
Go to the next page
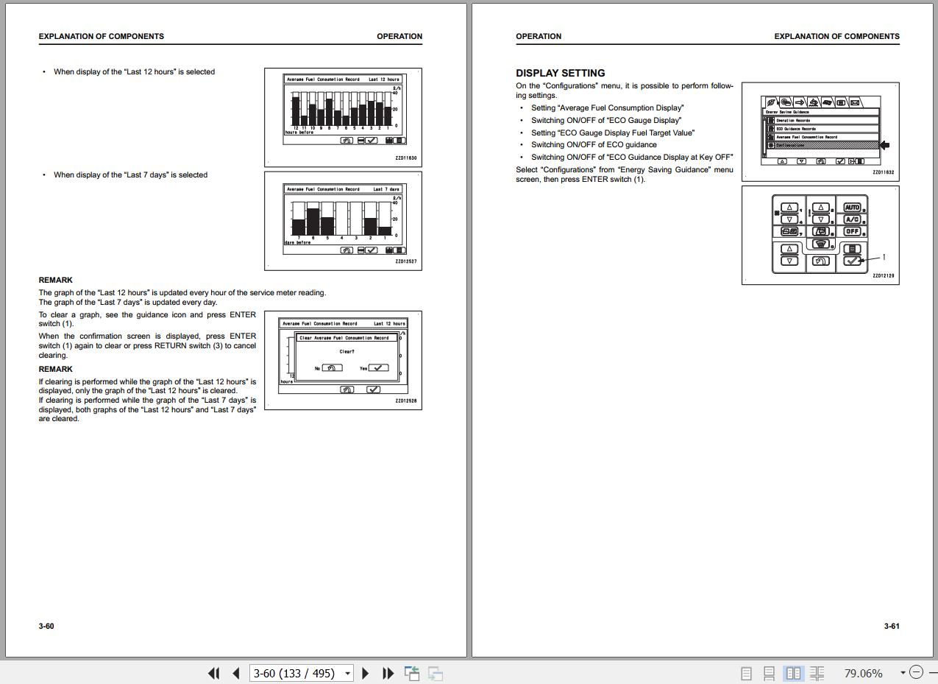pyautogui.click(x=366, y=673)
